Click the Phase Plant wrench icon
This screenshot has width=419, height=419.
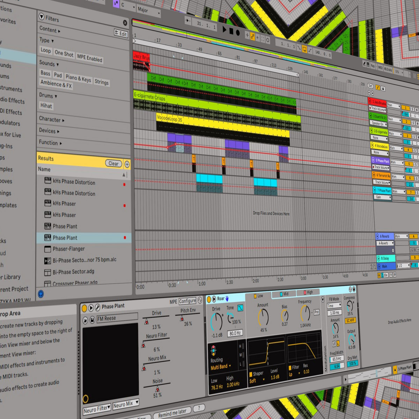pos(97,307)
